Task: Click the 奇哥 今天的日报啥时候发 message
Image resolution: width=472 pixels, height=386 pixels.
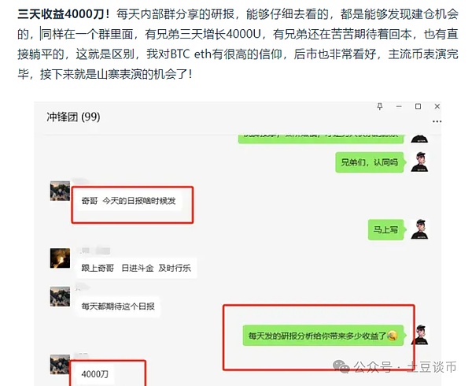Action: coord(128,201)
